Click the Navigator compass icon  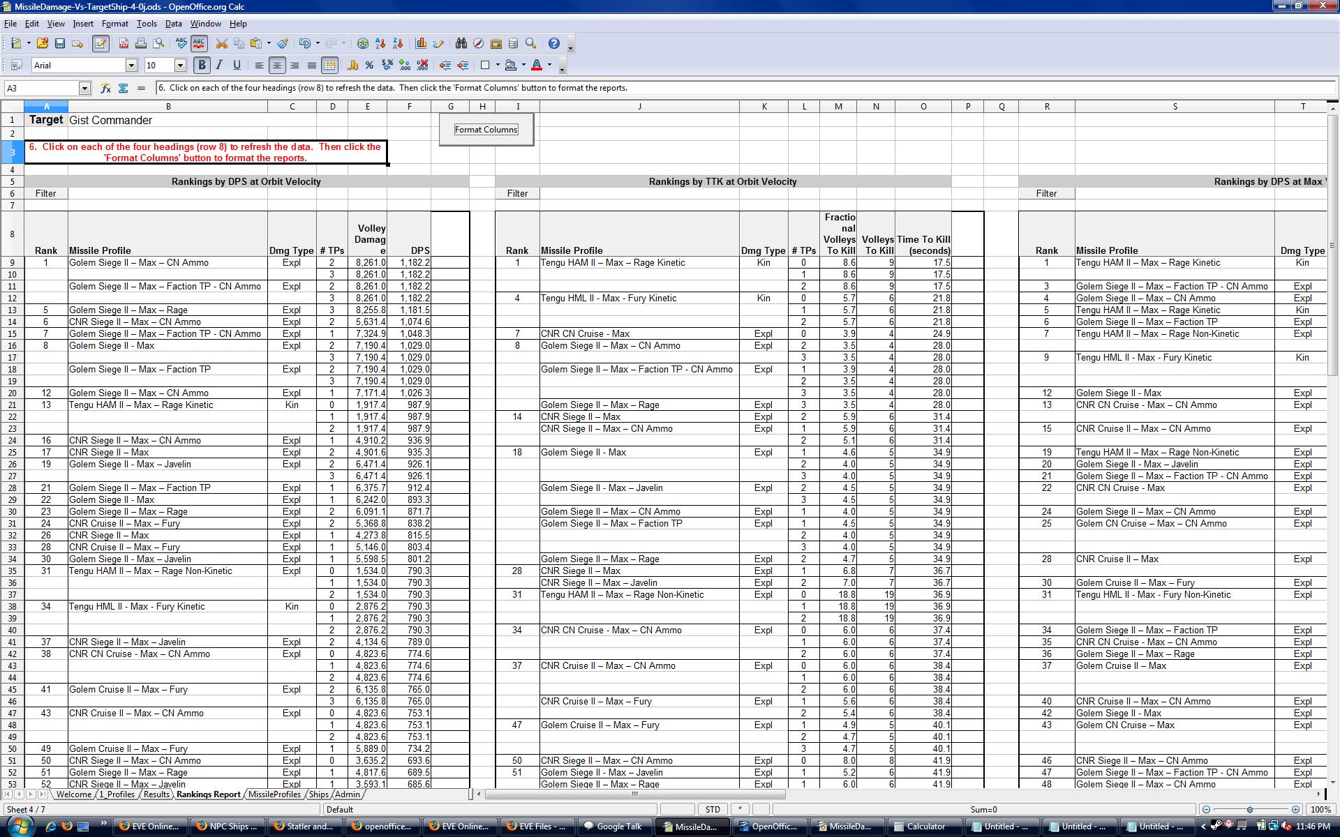[478, 43]
